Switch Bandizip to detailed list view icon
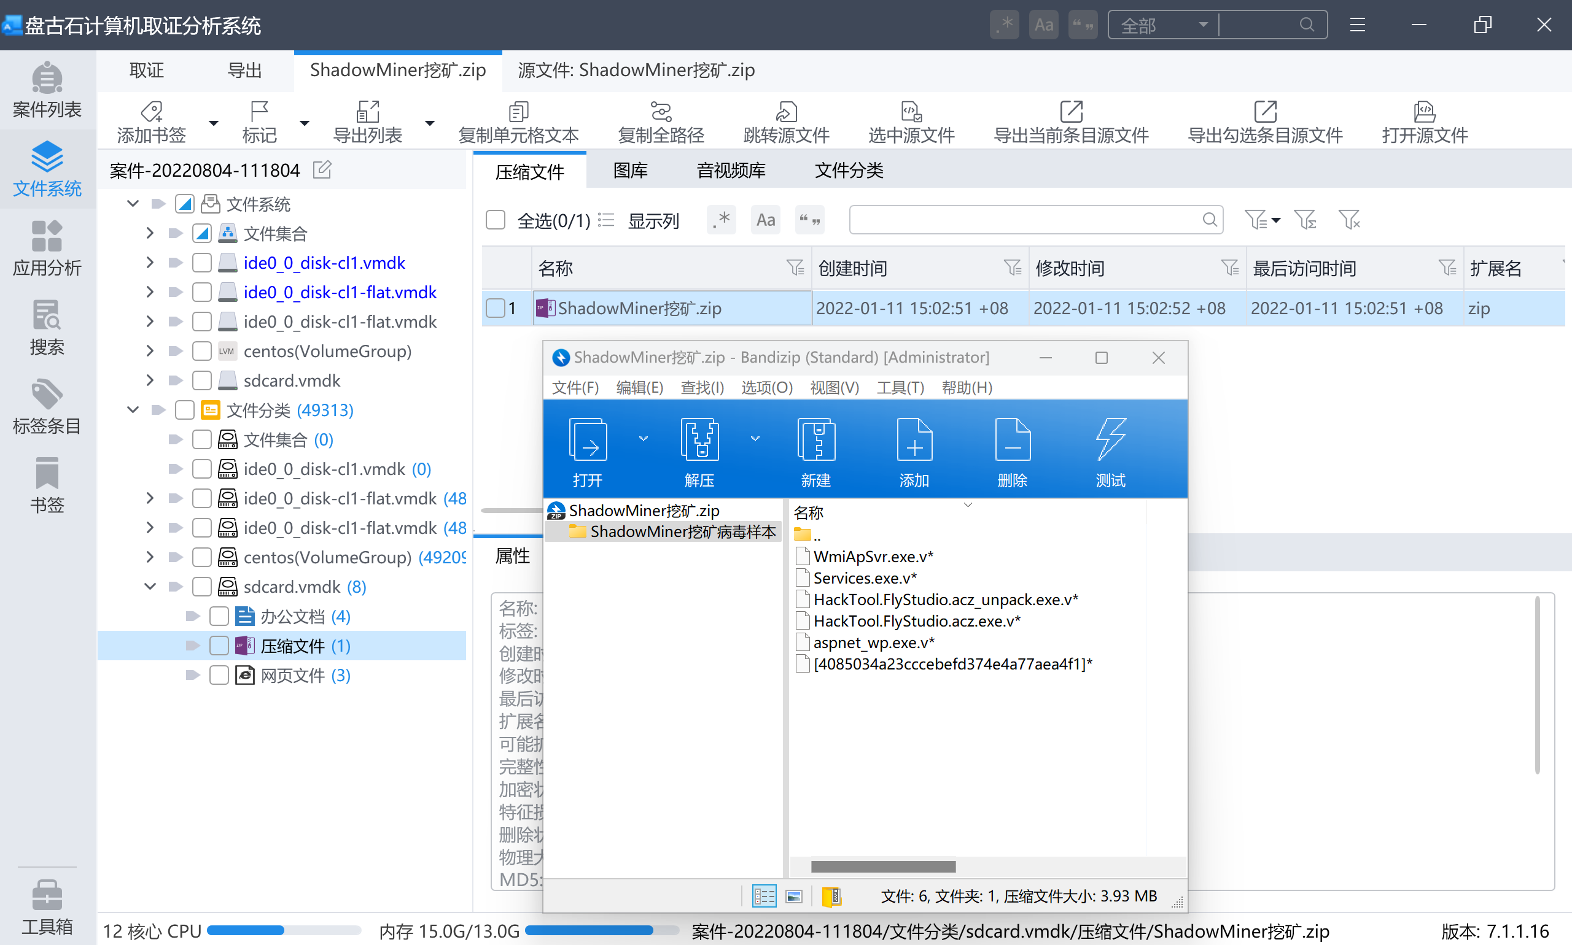The image size is (1572, 945). tap(763, 896)
